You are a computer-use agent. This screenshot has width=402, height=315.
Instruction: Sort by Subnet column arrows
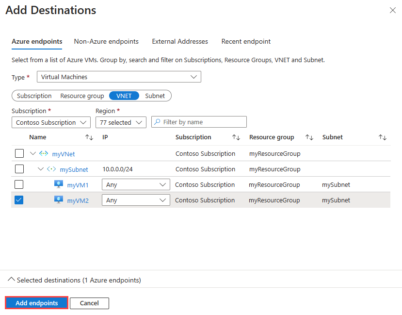[x=383, y=137]
